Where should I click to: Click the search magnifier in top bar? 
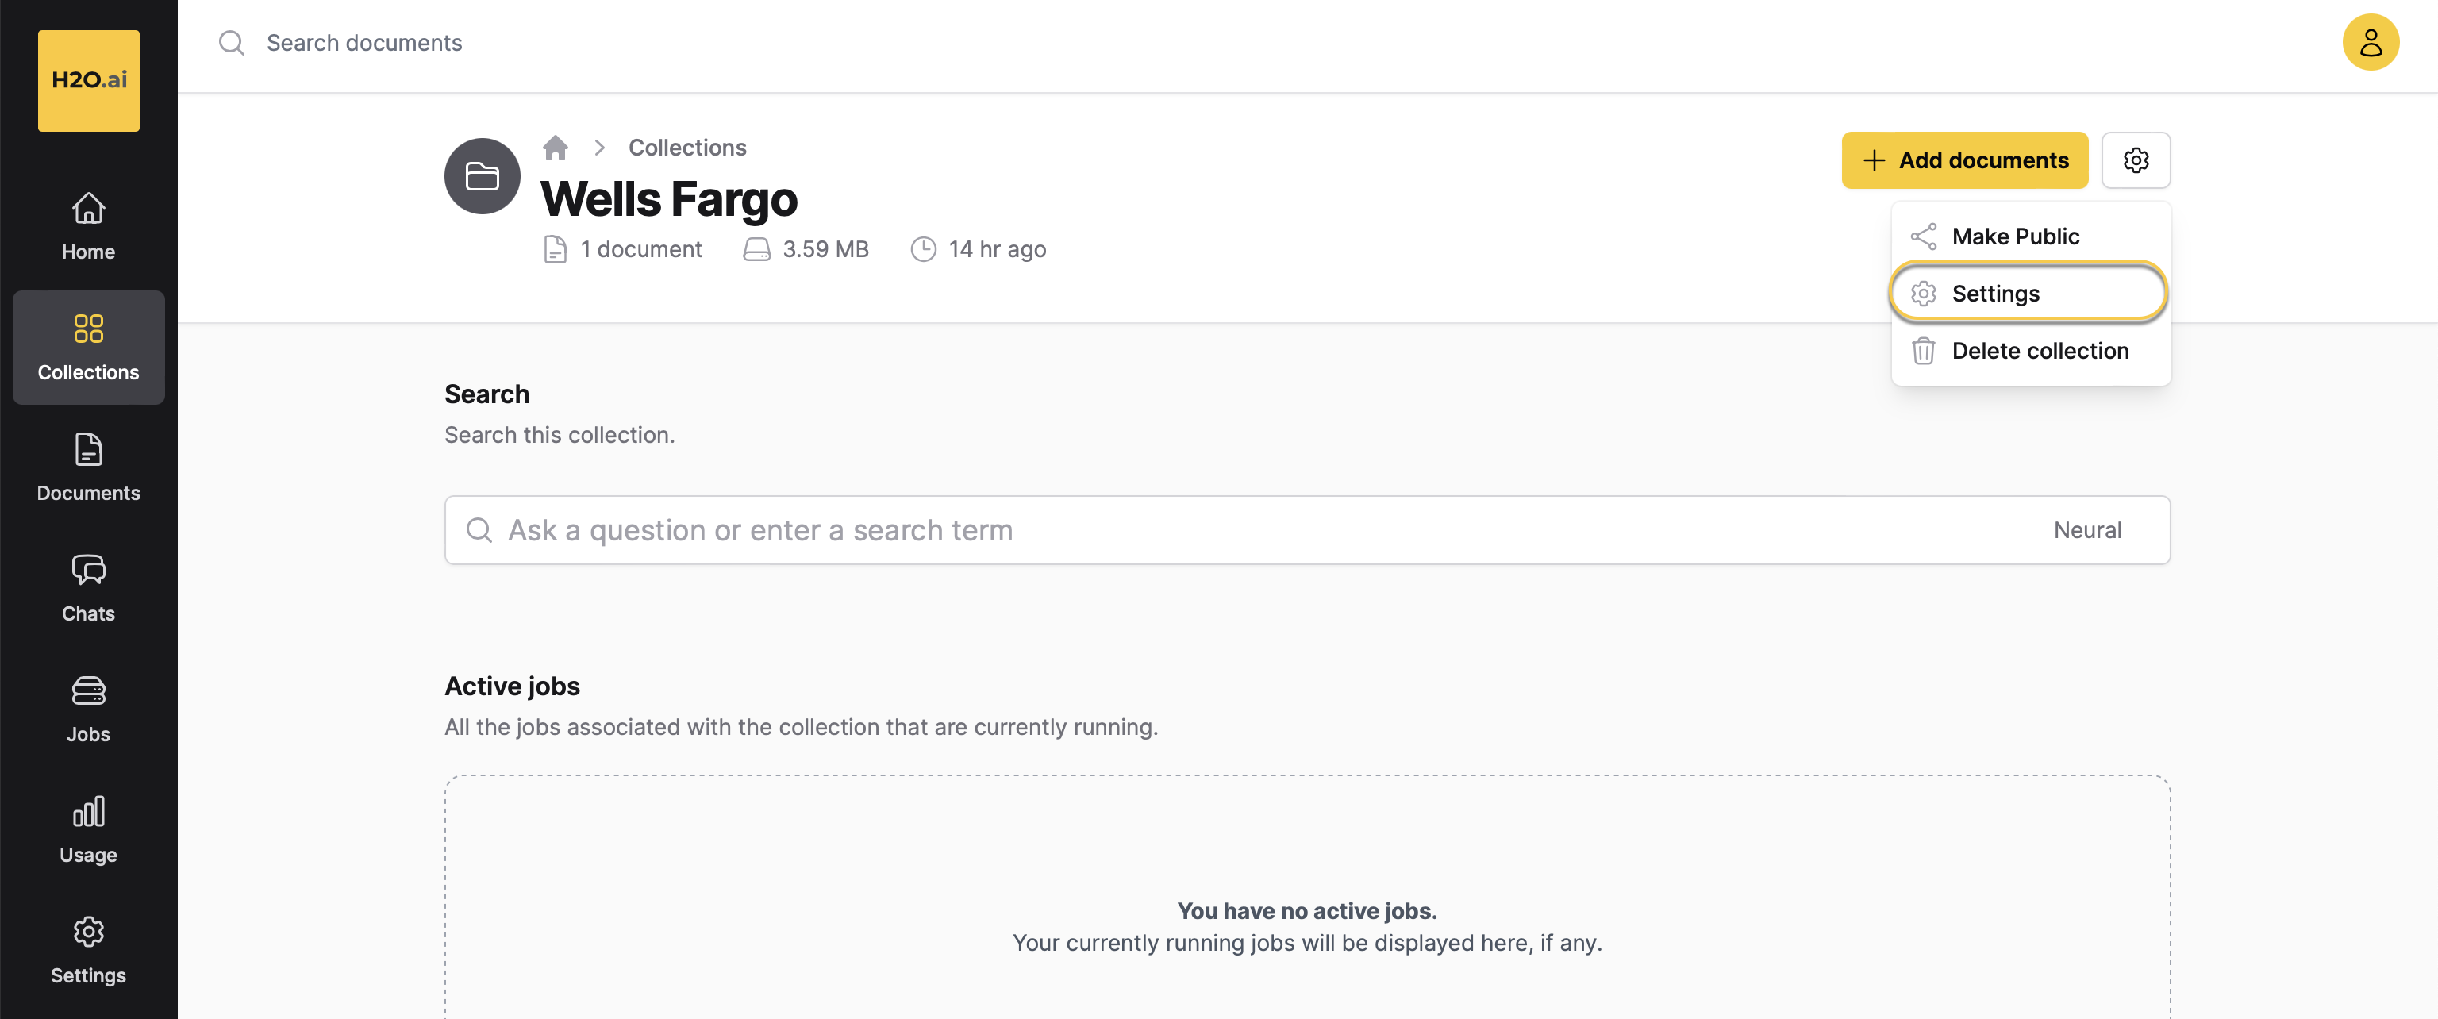231,43
